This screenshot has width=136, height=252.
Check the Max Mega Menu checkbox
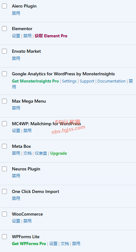click(x=4, y=101)
